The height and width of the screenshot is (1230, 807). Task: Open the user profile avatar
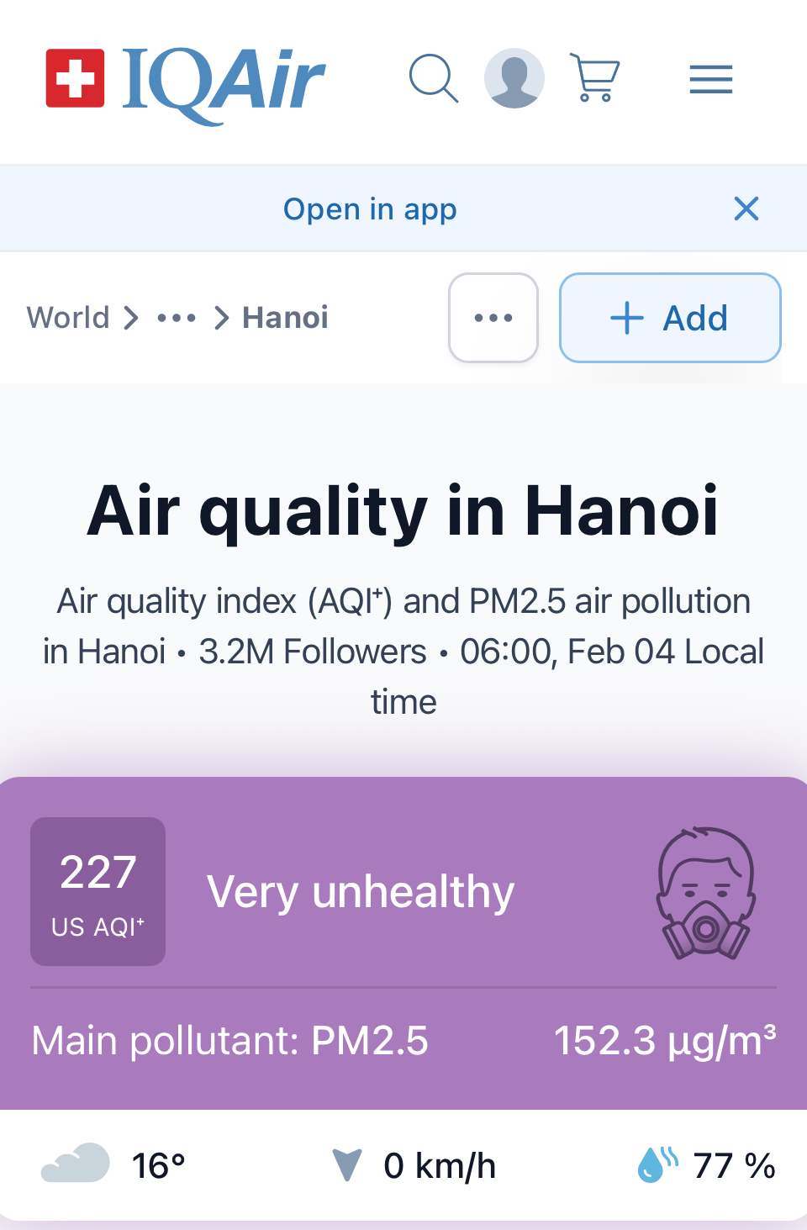pos(514,78)
